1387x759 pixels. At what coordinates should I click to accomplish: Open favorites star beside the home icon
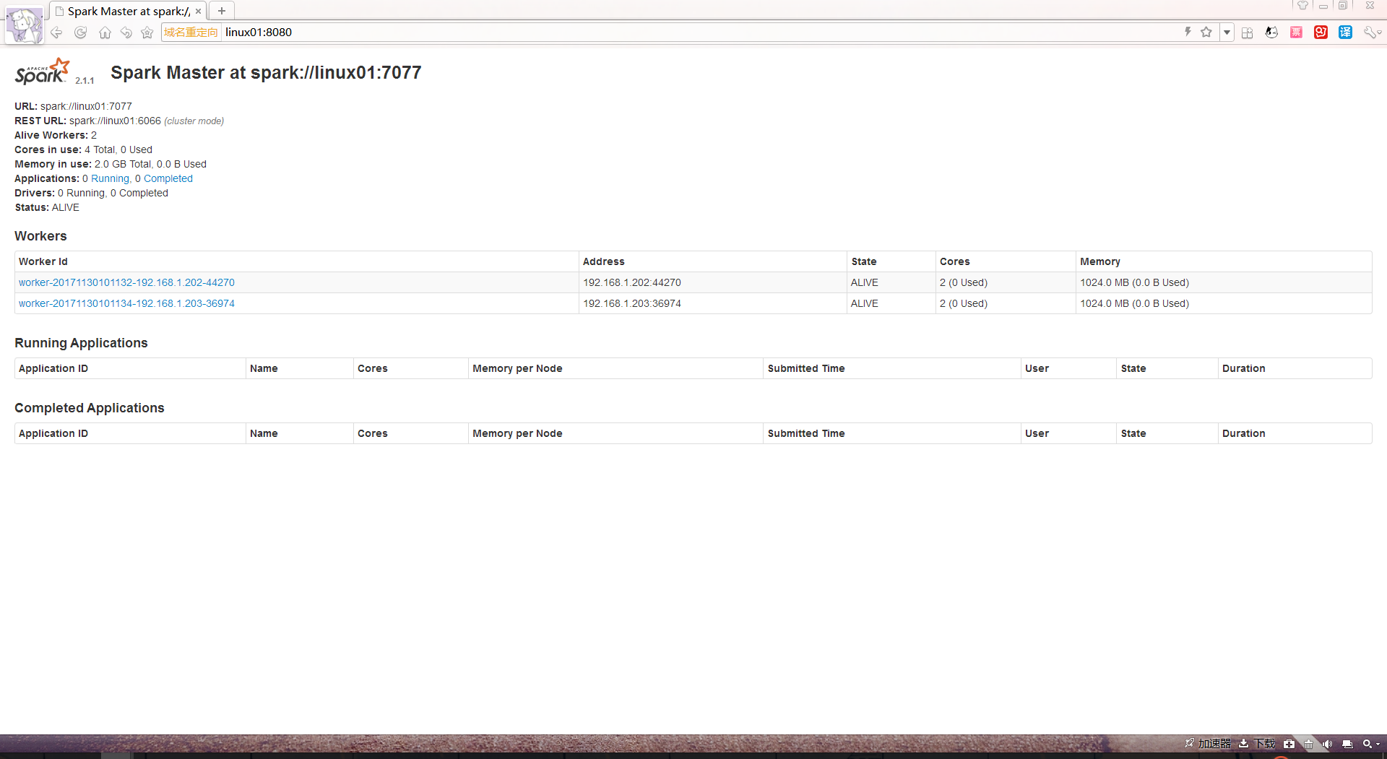(x=147, y=32)
